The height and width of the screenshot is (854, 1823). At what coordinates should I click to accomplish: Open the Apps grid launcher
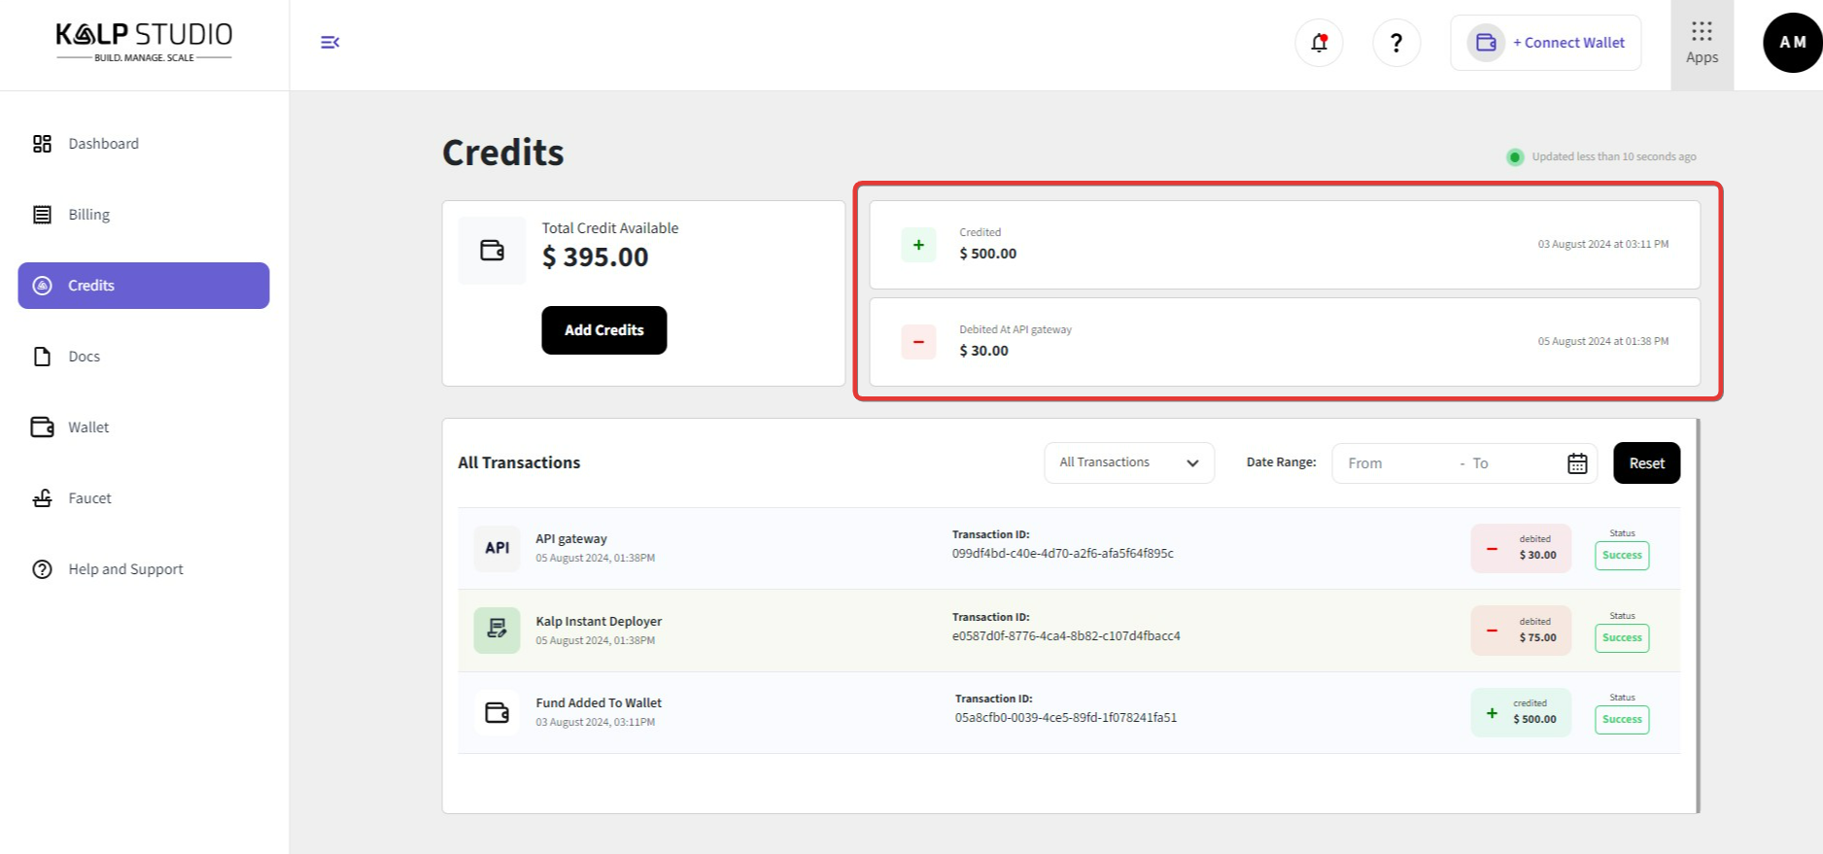1702,44
